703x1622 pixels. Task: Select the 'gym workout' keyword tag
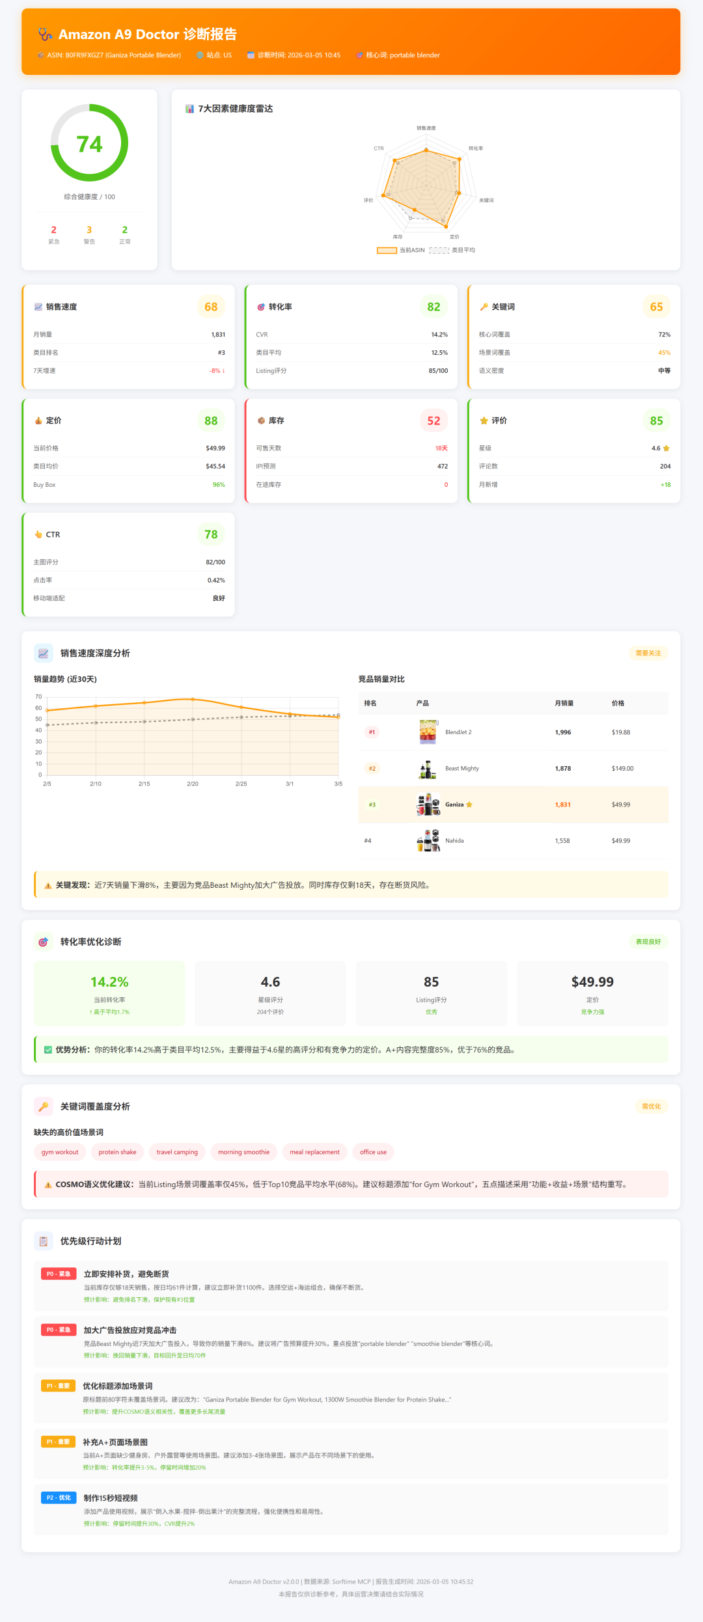[x=60, y=1152]
